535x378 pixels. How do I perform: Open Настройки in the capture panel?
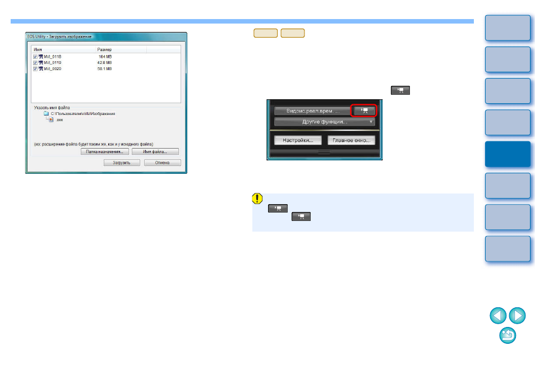pos(298,140)
